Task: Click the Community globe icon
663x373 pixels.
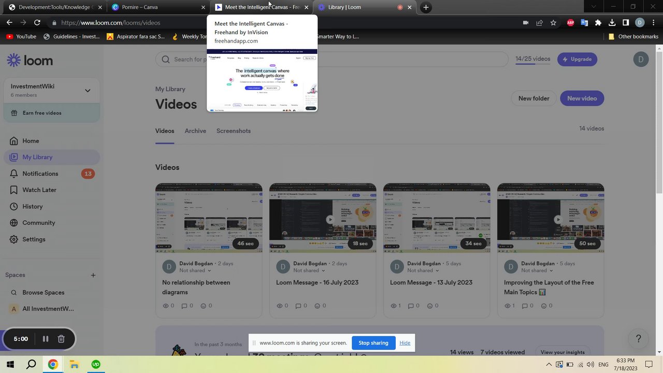Action: [x=13, y=223]
